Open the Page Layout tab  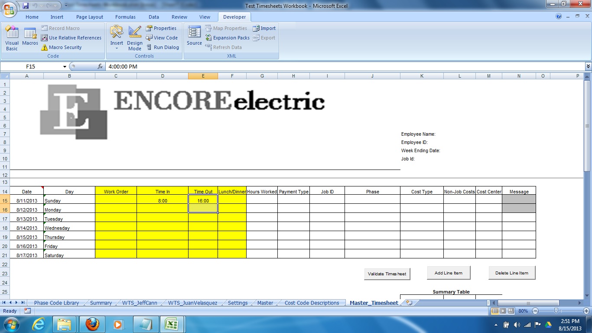[90, 17]
